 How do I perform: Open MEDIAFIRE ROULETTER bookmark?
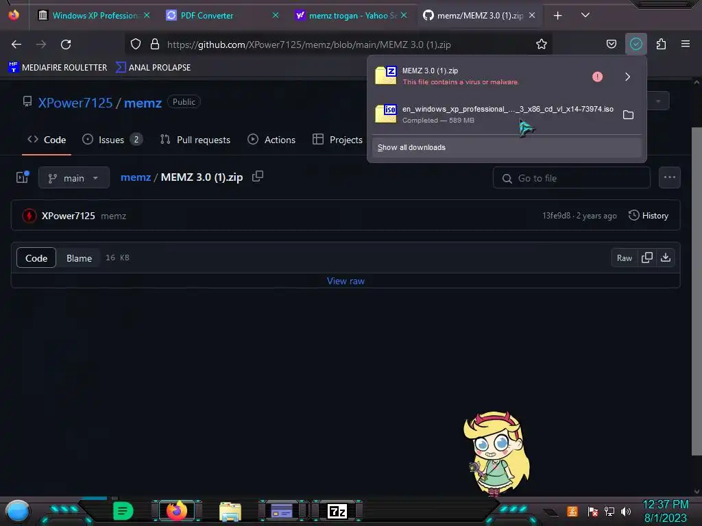click(x=58, y=68)
